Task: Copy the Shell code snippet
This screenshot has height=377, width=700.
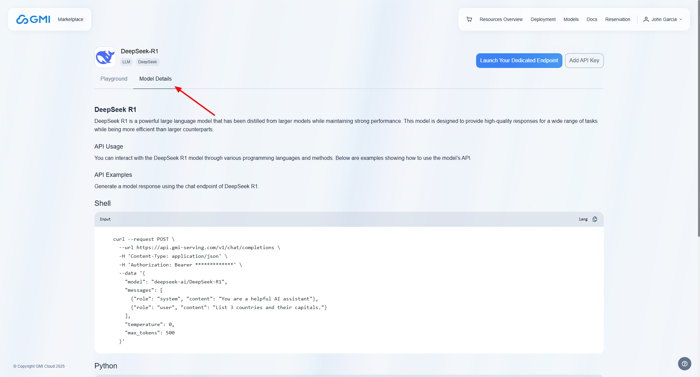Action: click(595, 219)
